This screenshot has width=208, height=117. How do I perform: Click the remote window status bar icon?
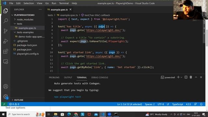[x=4, y=104]
